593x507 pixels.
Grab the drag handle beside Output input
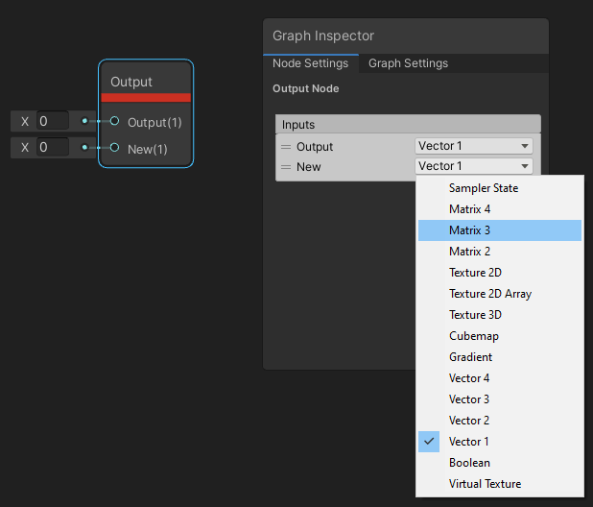tap(285, 147)
